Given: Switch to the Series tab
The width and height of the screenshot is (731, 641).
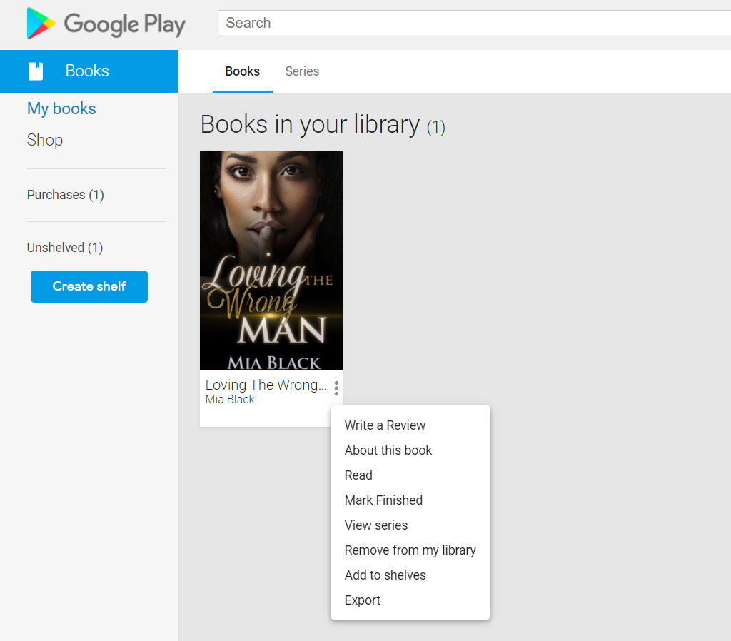Looking at the screenshot, I should (x=302, y=71).
